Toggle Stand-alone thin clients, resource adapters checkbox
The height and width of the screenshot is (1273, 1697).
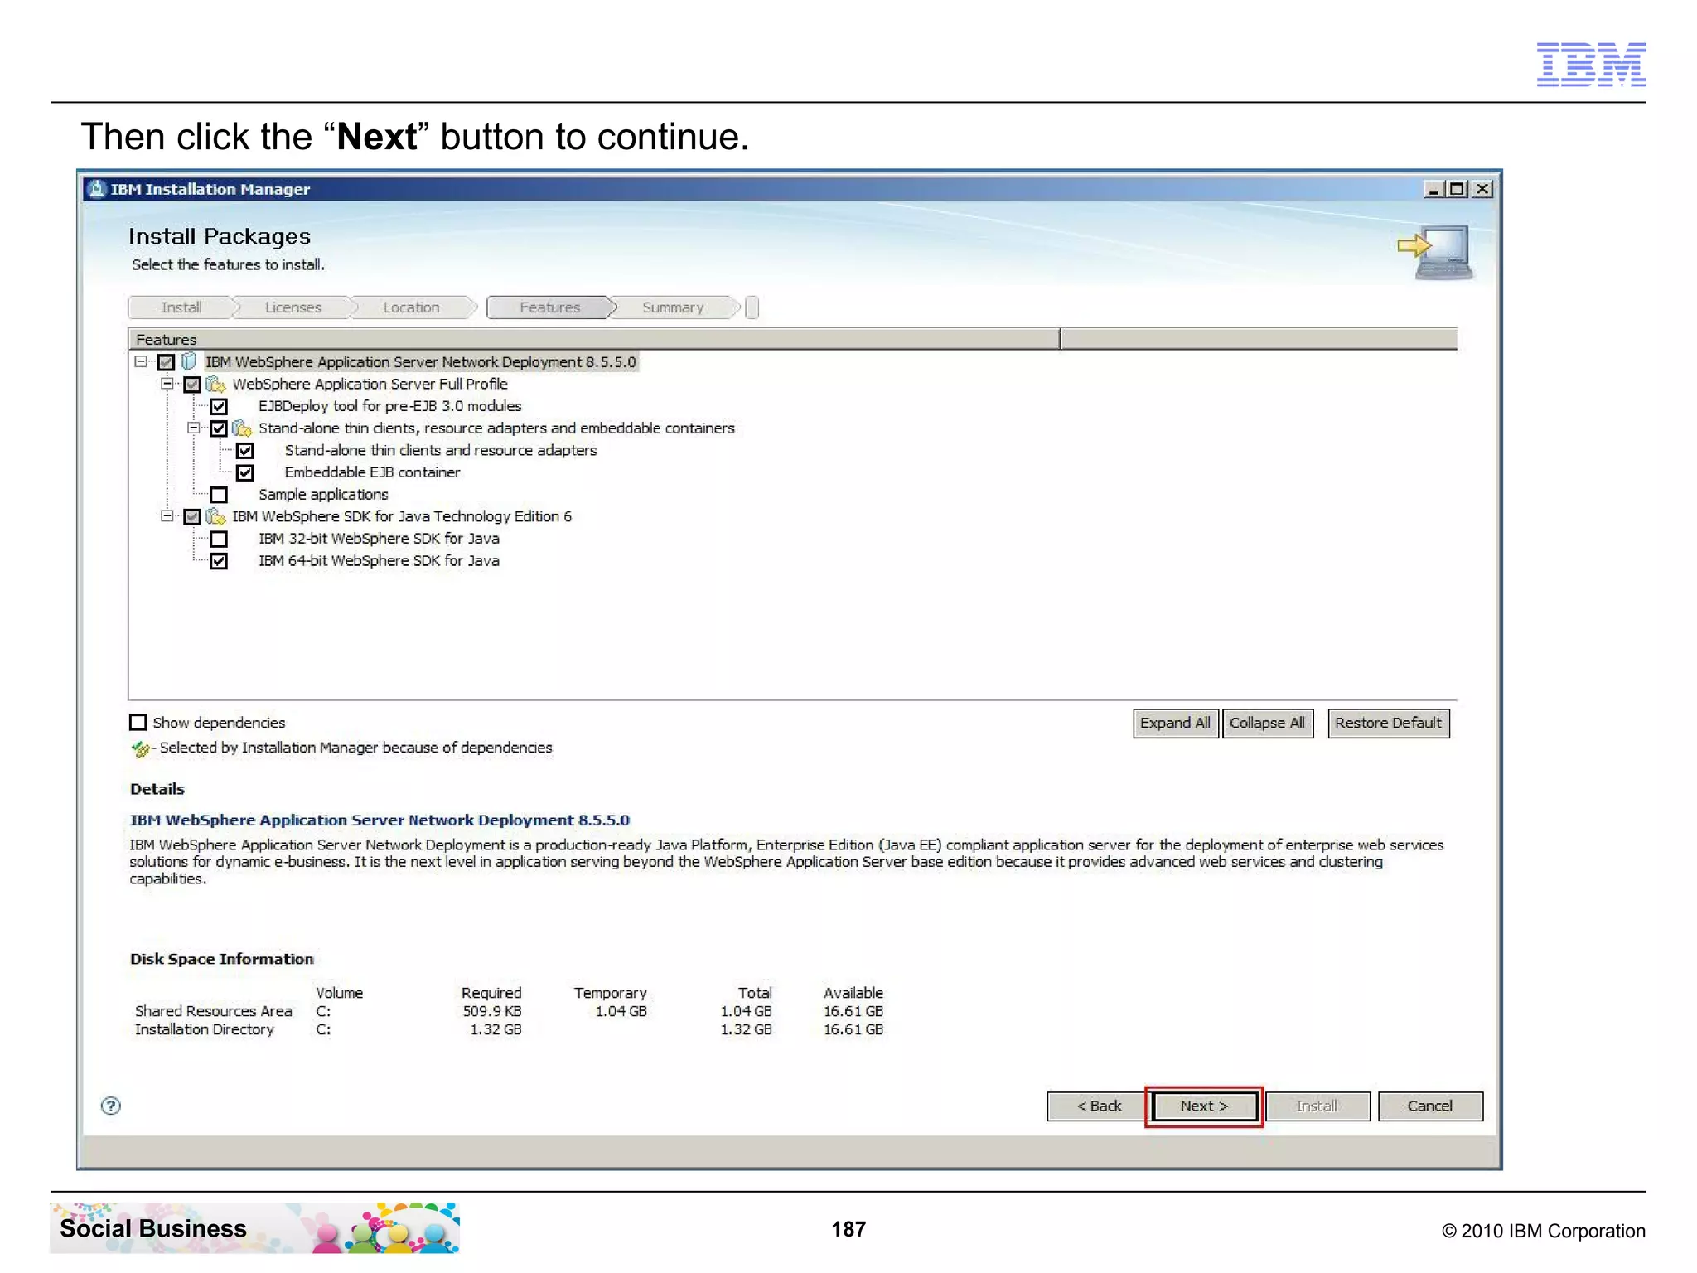coord(219,428)
